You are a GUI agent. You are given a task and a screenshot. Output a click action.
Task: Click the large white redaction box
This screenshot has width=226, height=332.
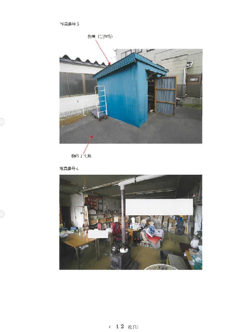point(159,207)
